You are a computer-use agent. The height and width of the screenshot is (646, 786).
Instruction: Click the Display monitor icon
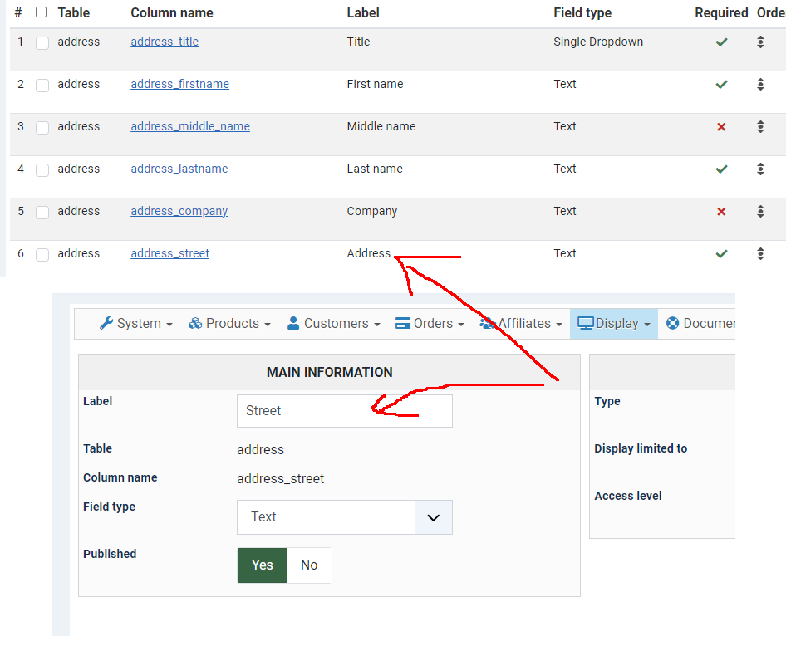(x=586, y=324)
